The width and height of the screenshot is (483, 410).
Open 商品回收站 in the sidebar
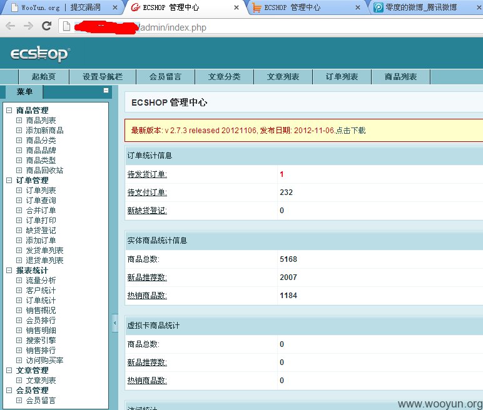(44, 170)
